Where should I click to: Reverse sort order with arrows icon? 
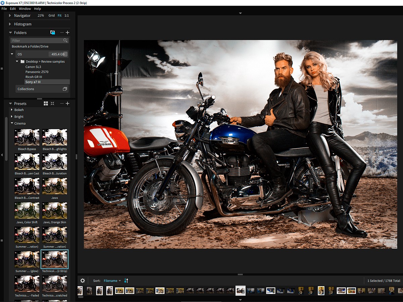[x=126, y=281]
